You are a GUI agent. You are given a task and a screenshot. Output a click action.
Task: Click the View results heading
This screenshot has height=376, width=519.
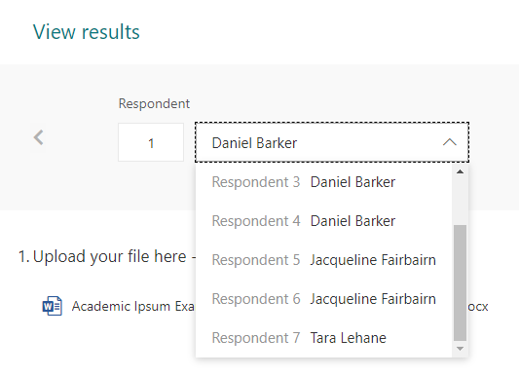pyautogui.click(x=87, y=32)
